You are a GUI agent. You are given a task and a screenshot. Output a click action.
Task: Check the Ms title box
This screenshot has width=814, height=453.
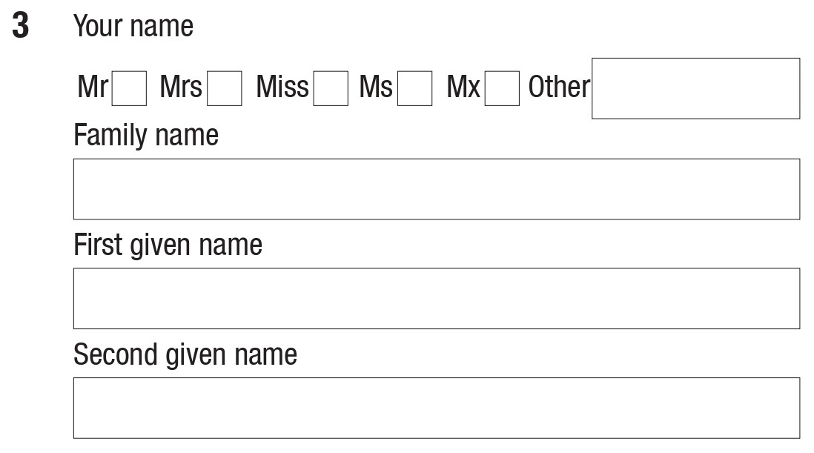(x=414, y=88)
